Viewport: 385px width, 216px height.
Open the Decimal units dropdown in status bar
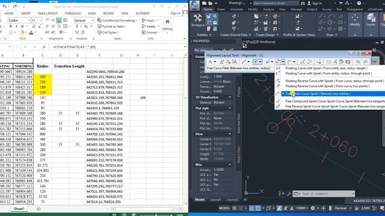tap(343, 208)
